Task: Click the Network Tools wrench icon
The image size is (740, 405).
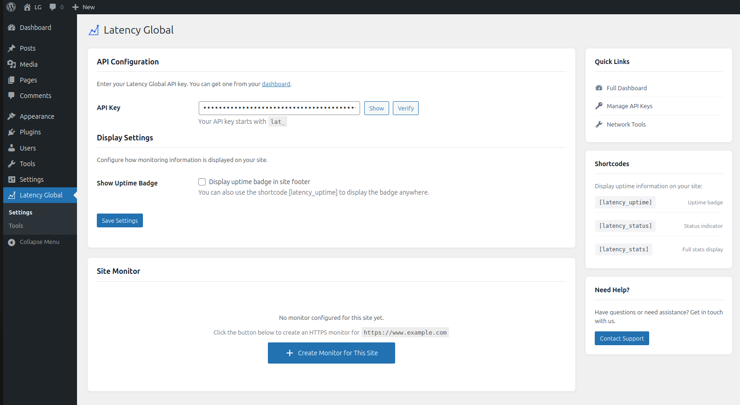Action: [x=599, y=124]
